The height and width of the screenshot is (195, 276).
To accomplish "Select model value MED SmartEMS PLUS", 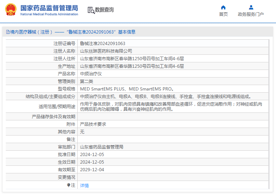I will (x=102, y=89).
